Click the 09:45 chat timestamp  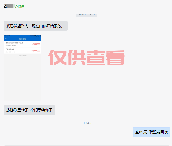87,123
